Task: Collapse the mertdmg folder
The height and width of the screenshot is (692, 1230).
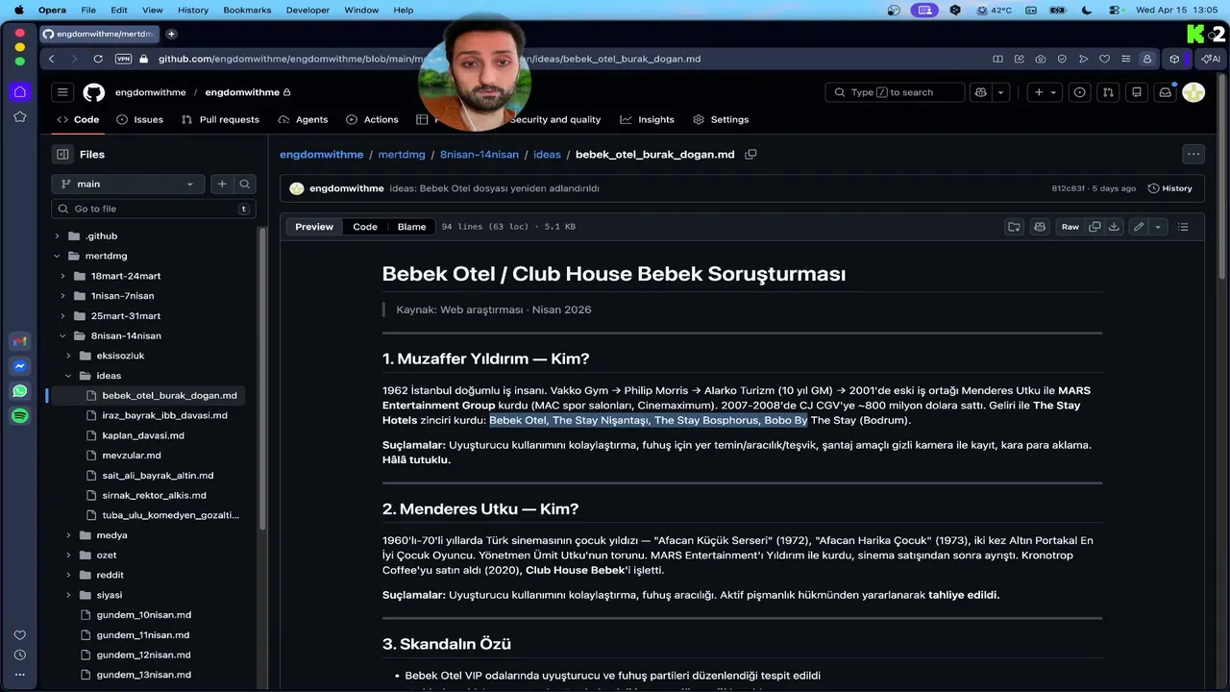Action: [57, 257]
